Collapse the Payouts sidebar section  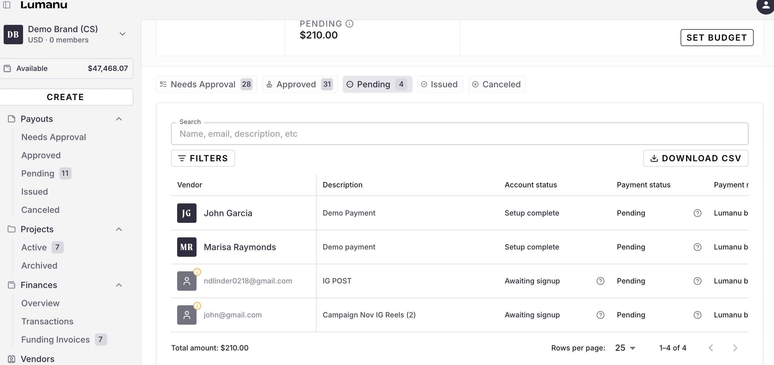[x=119, y=119]
